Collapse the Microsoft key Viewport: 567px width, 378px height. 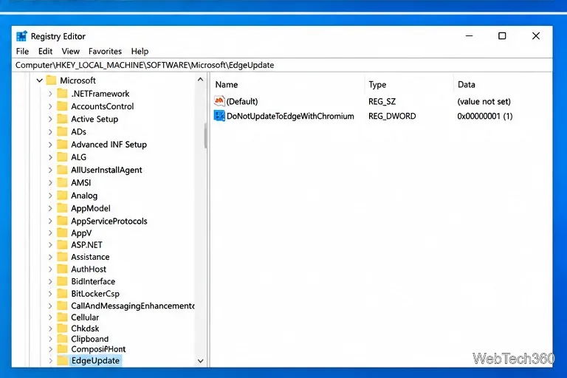pyautogui.click(x=39, y=80)
